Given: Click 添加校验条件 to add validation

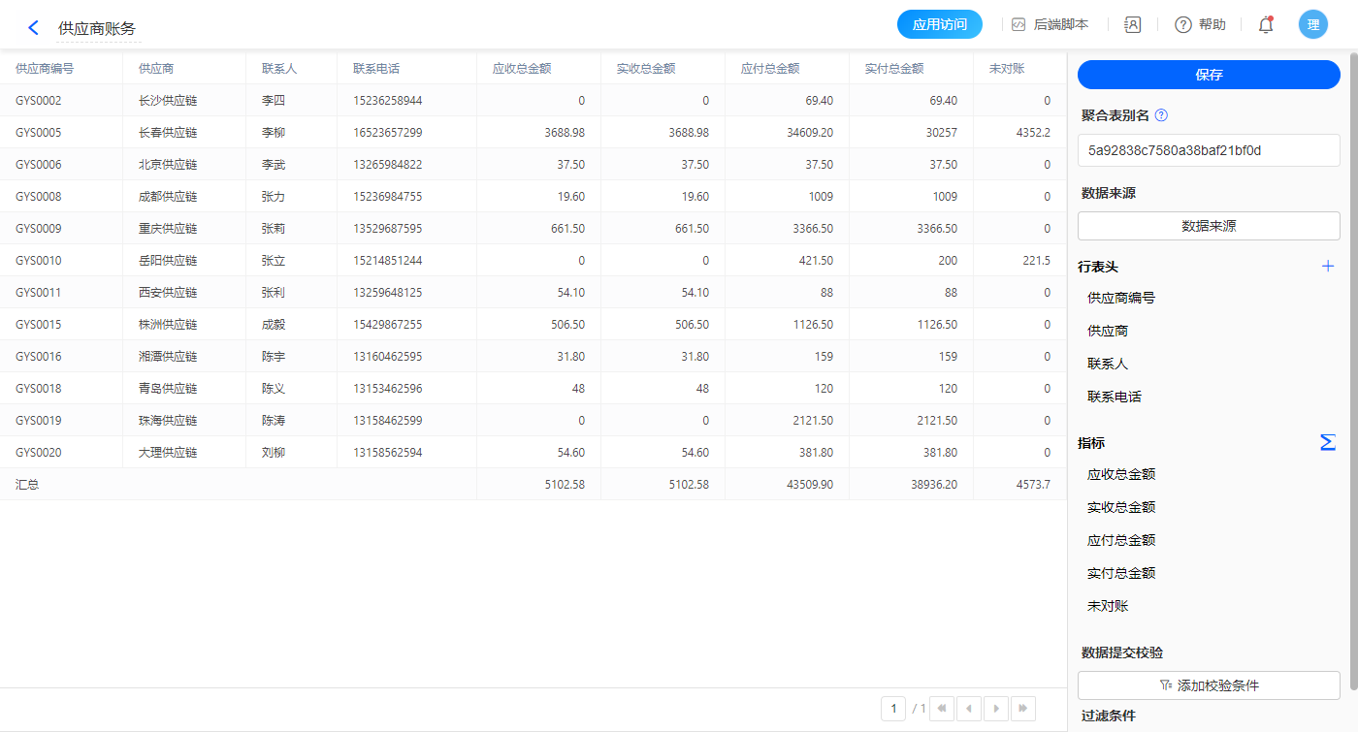Looking at the screenshot, I should click(x=1209, y=685).
